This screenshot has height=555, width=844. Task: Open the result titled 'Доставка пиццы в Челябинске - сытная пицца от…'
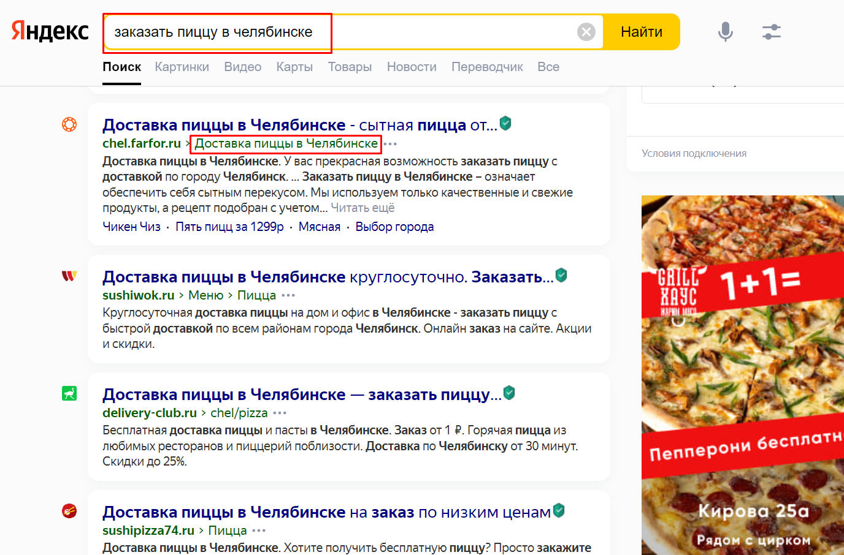(300, 125)
